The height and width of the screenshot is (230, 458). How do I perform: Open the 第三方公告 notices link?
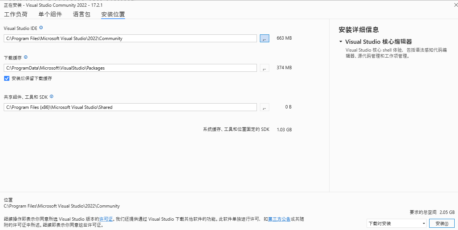tap(279, 219)
